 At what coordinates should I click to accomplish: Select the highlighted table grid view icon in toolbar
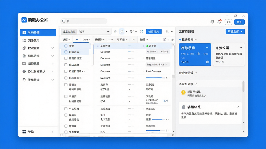(122, 31)
